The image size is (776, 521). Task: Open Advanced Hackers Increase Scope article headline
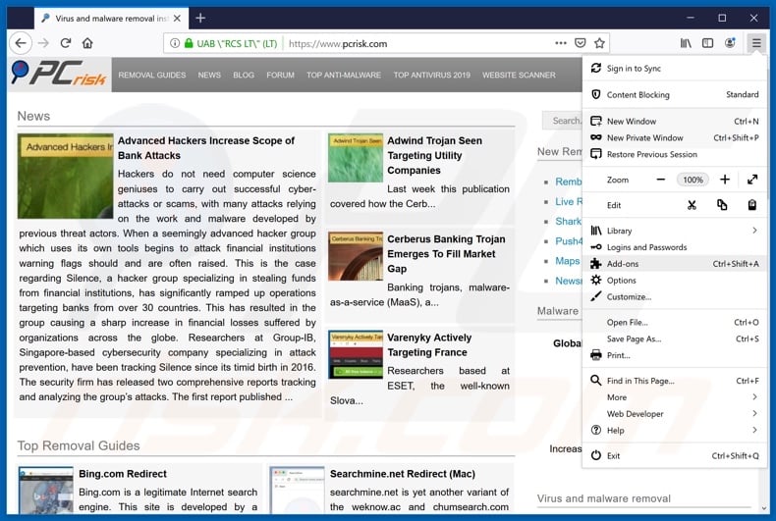pyautogui.click(x=206, y=148)
